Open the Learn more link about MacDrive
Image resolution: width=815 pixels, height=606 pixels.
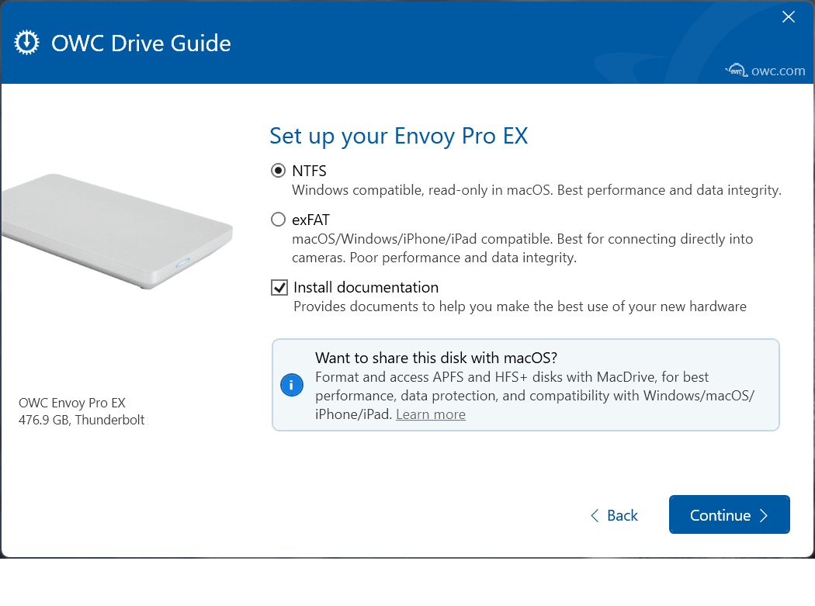(430, 414)
